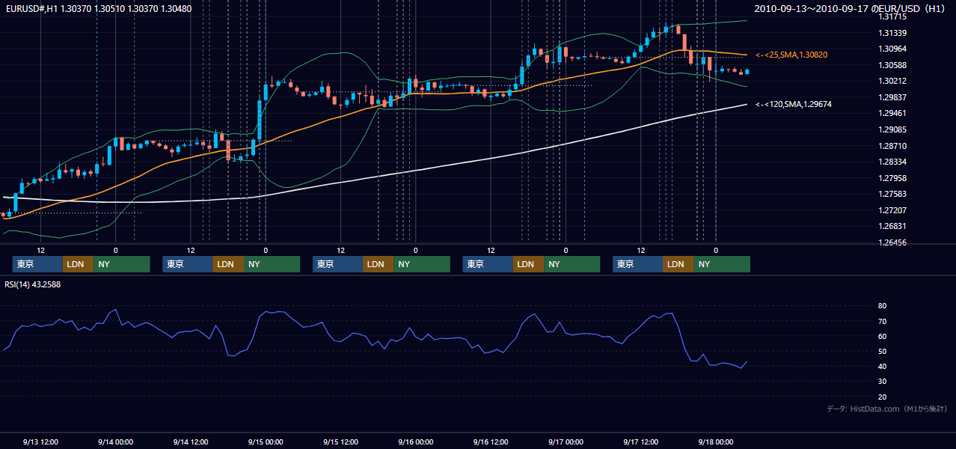Select the 1.29461 price level label
Screen dimensions: 956x449
892,113
